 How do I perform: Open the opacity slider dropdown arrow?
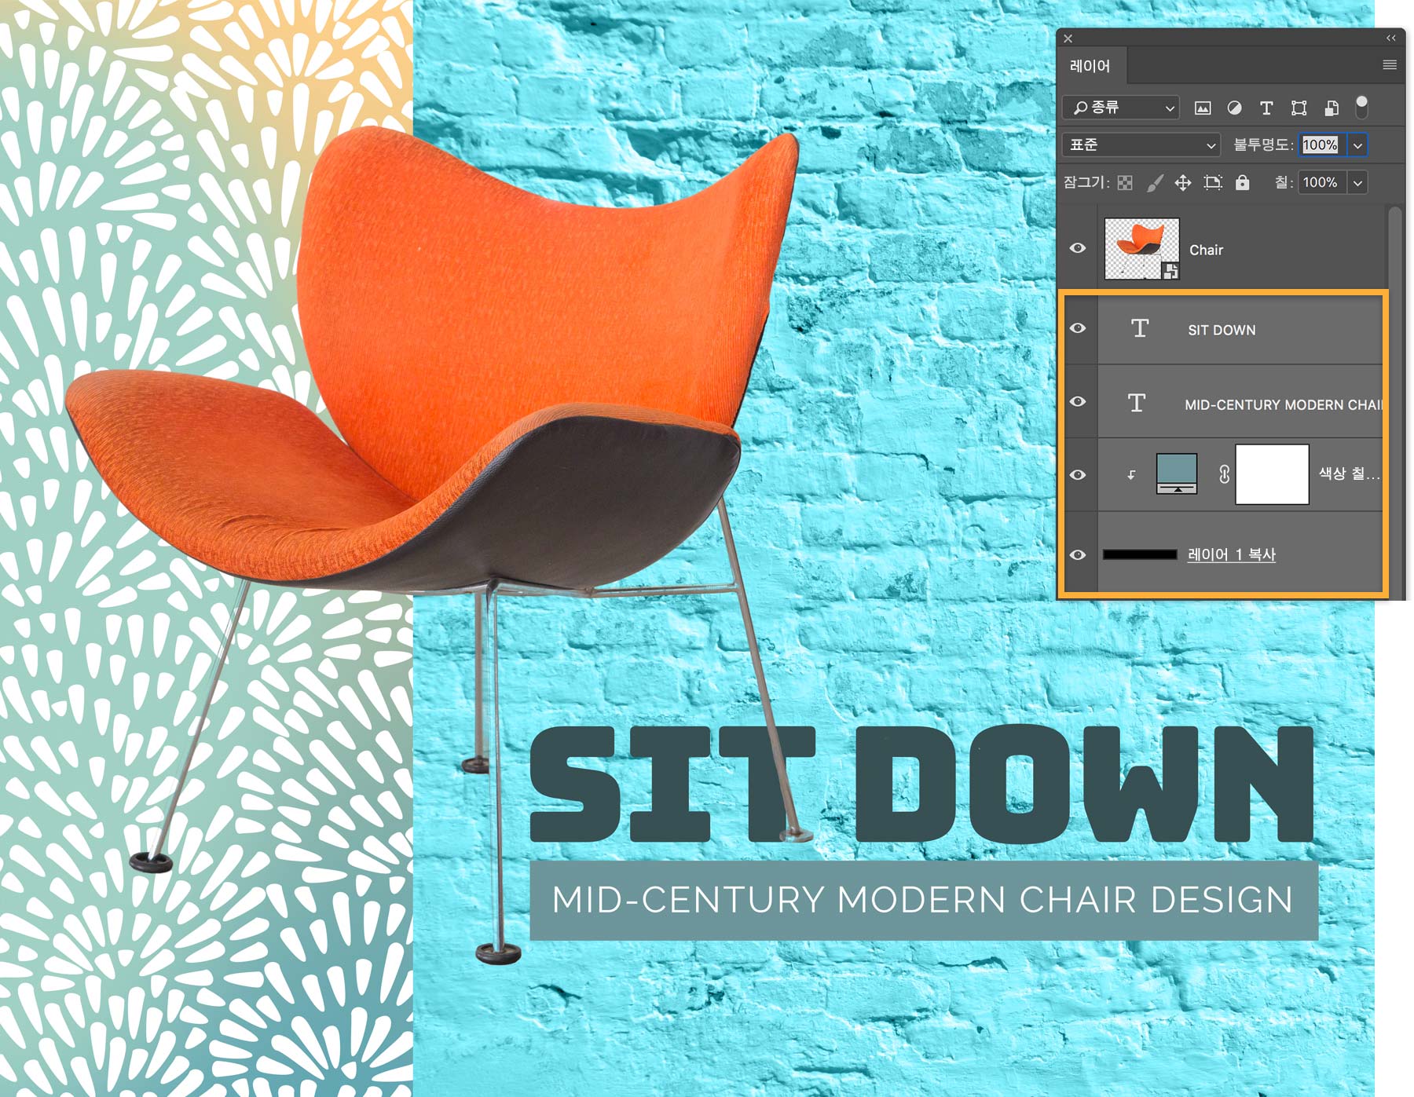pos(1357,145)
